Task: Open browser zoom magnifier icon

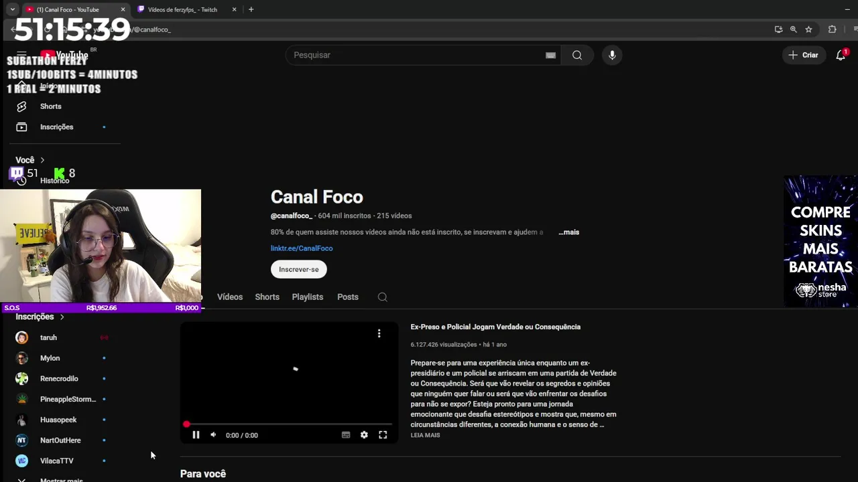Action: (793, 29)
